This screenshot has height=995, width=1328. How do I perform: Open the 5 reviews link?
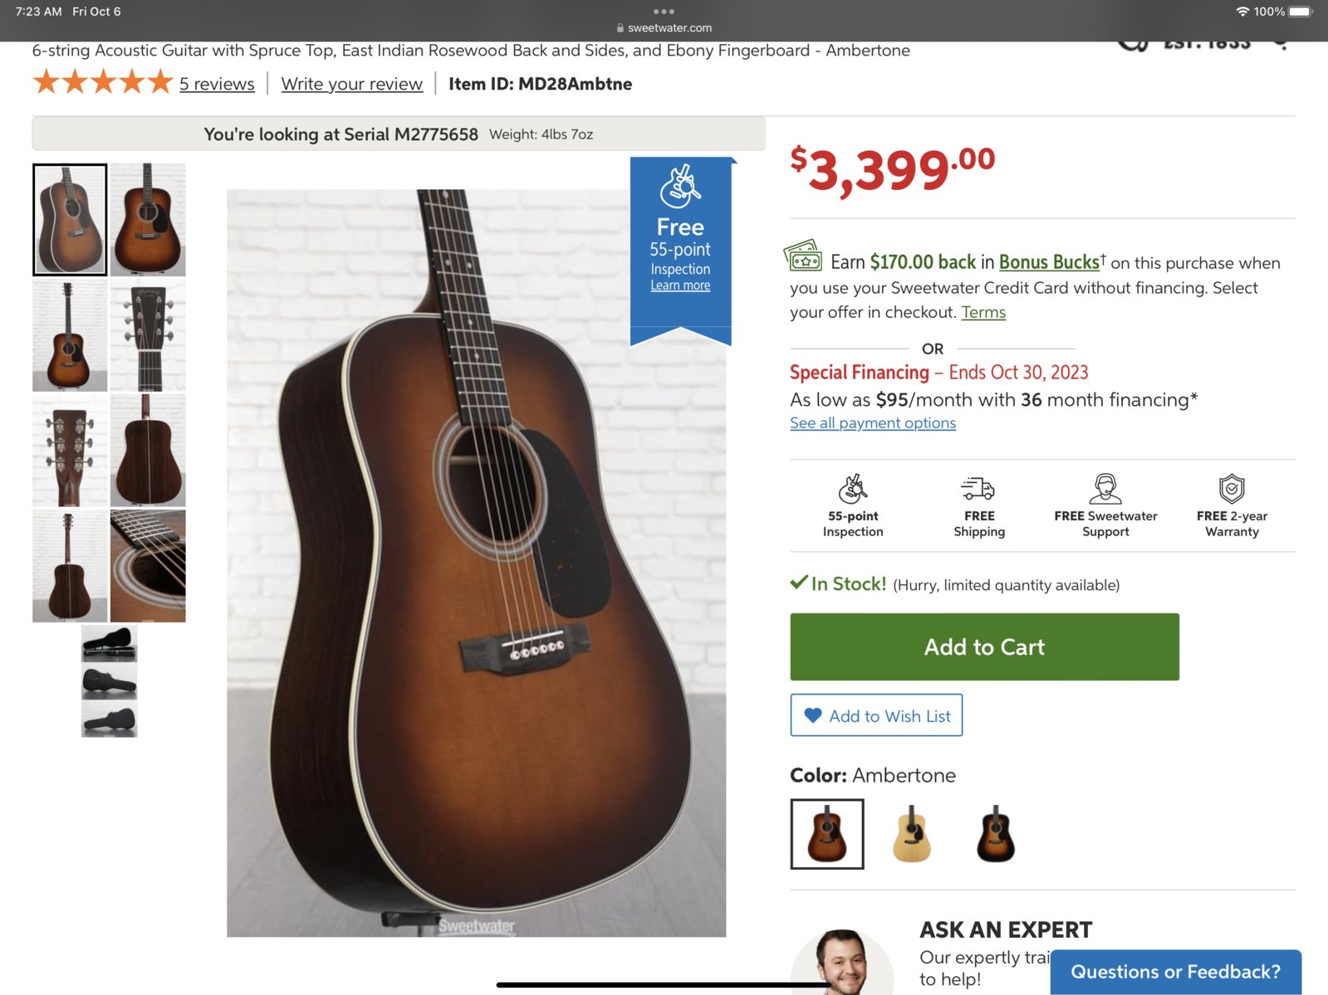(217, 84)
